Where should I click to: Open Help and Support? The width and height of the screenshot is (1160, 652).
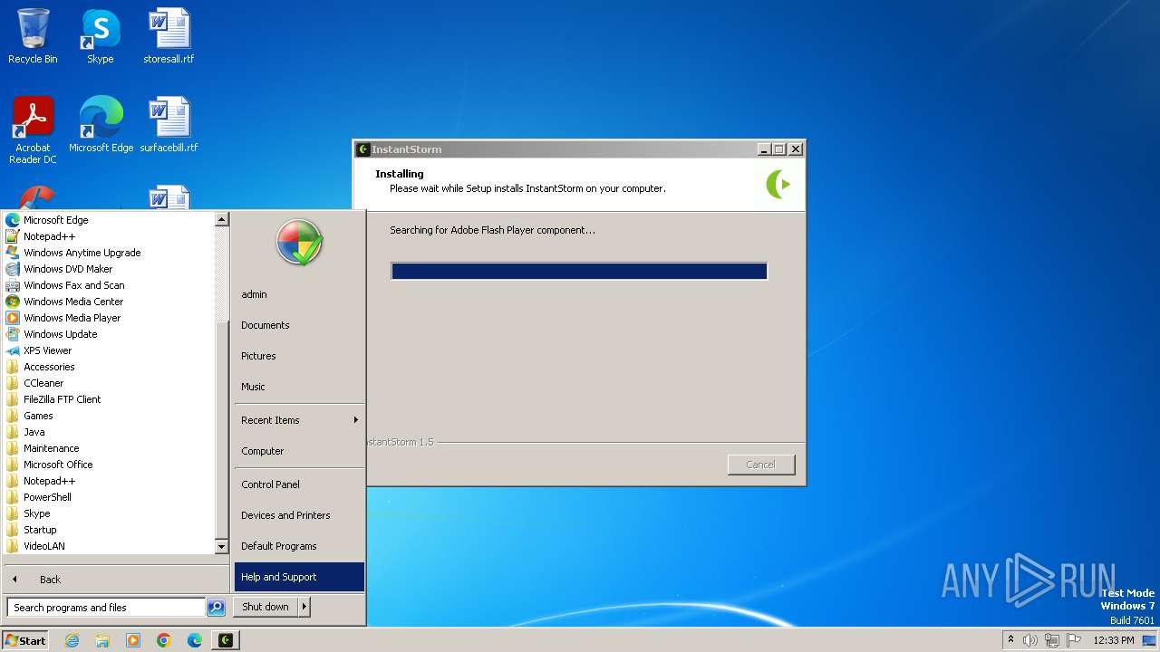[x=299, y=577]
